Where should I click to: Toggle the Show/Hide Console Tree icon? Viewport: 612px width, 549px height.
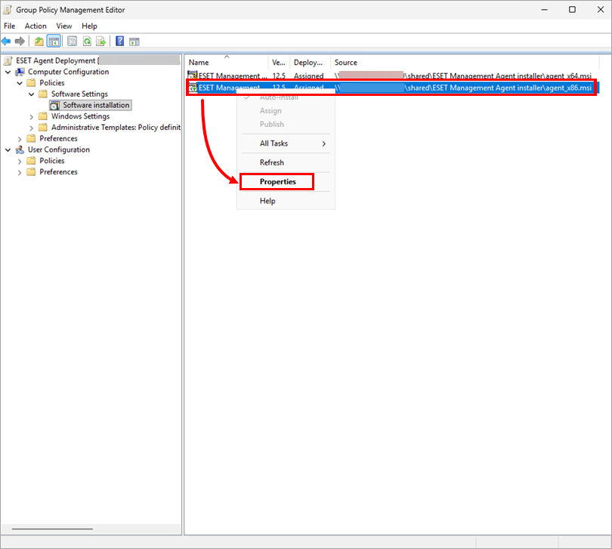point(54,41)
